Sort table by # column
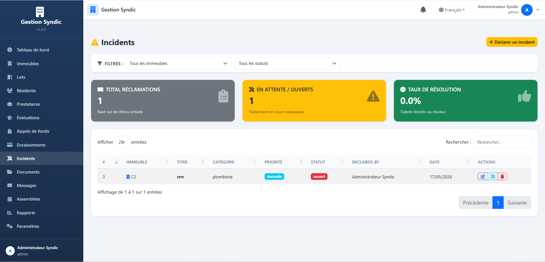 click(110, 162)
